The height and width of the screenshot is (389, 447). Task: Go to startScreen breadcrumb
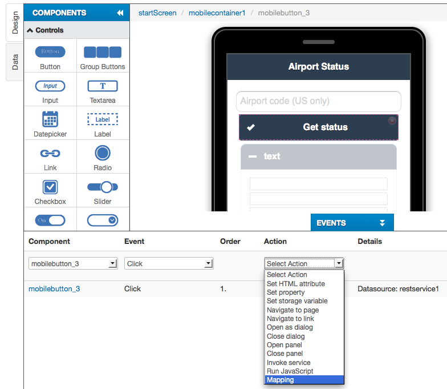click(157, 13)
